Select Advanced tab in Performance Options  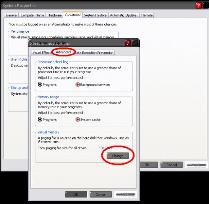(63, 52)
